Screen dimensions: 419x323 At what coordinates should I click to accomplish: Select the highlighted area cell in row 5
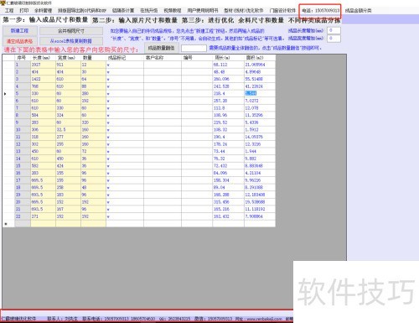pyautogui.click(x=260, y=94)
